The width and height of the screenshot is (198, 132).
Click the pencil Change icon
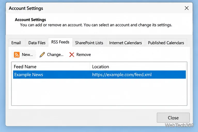point(42,55)
